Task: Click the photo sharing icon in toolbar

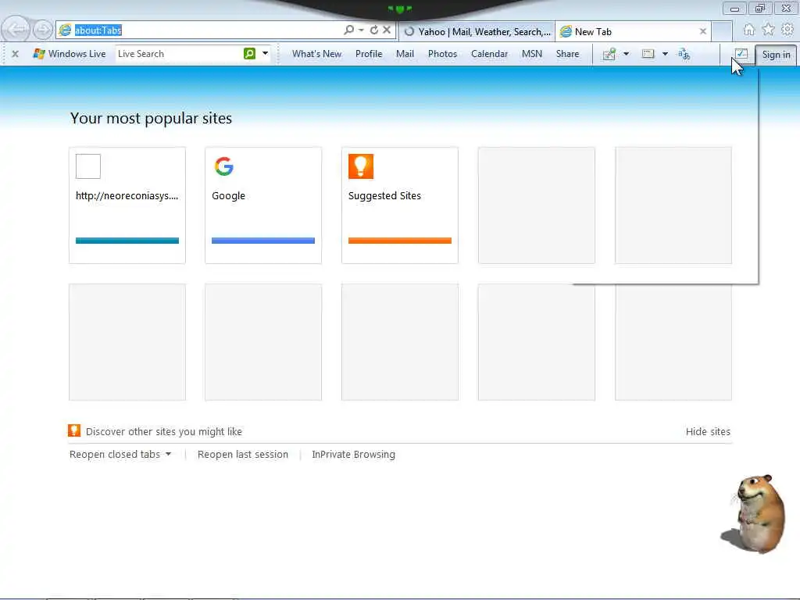Action: tap(609, 54)
